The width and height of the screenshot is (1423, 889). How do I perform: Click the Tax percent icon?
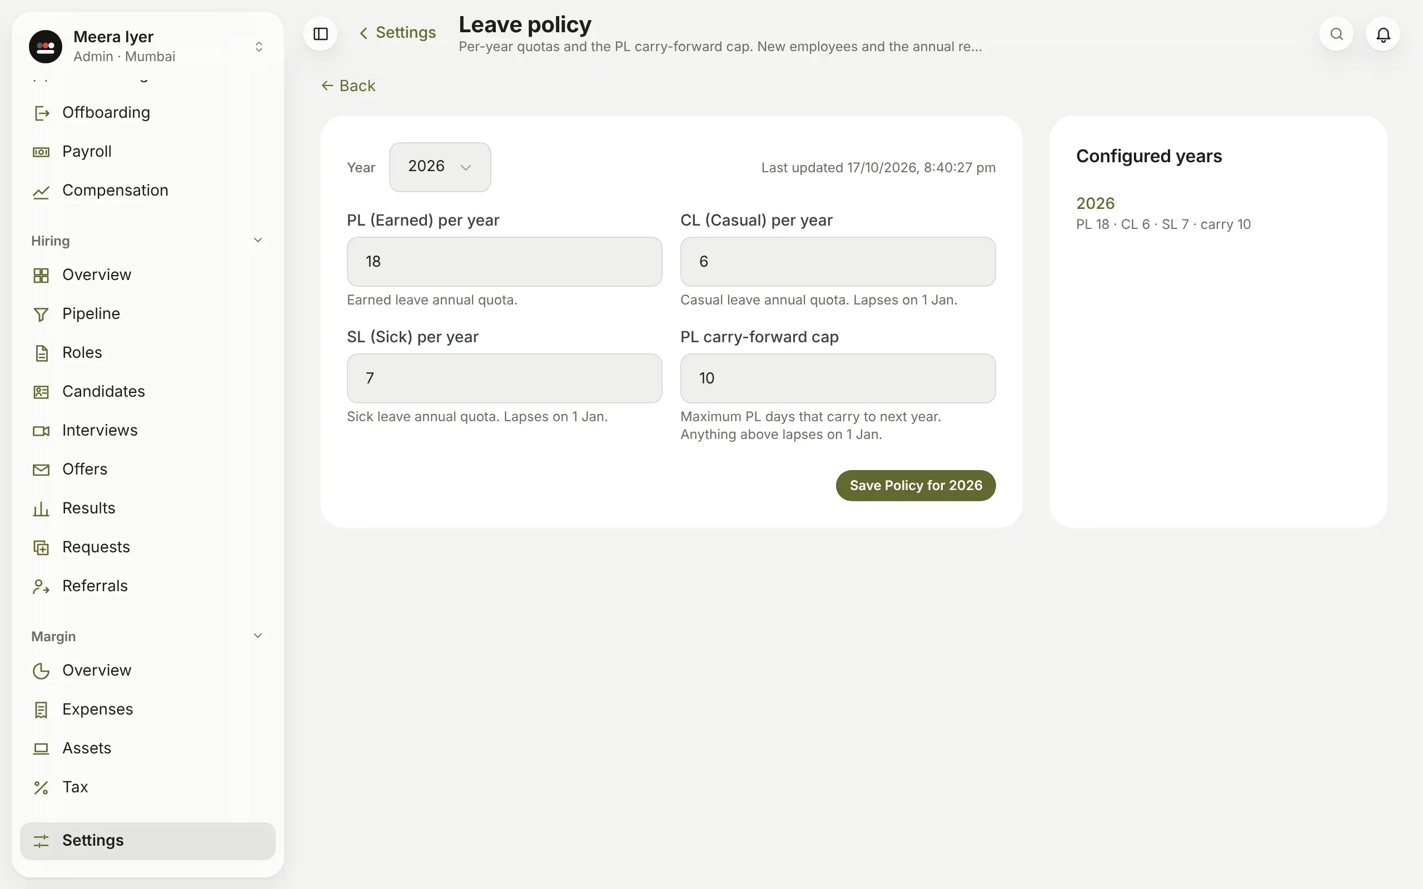(x=41, y=787)
